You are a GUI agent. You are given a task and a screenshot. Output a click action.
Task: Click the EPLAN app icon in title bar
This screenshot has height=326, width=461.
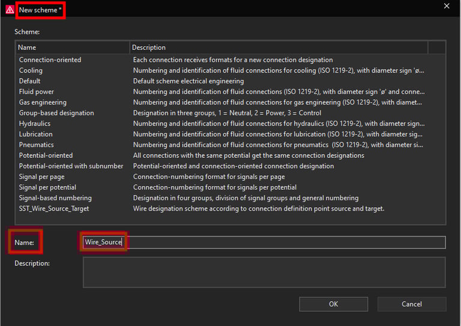click(x=10, y=10)
